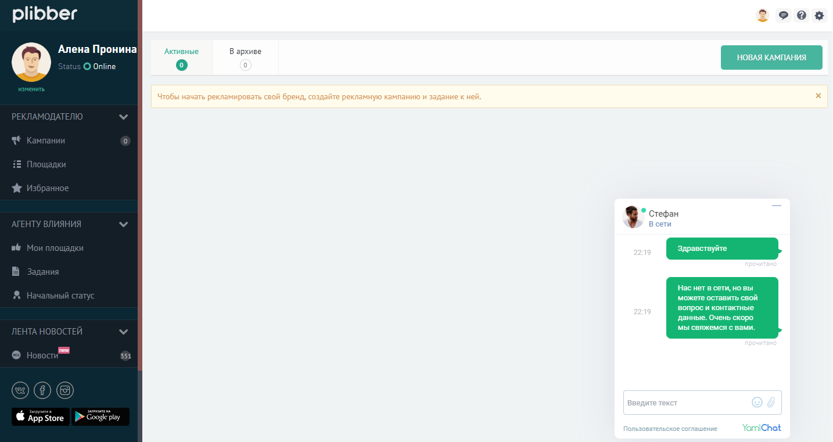The image size is (833, 442).
Task: Dismiss the yellow campaign hint banner
Action: tap(818, 96)
